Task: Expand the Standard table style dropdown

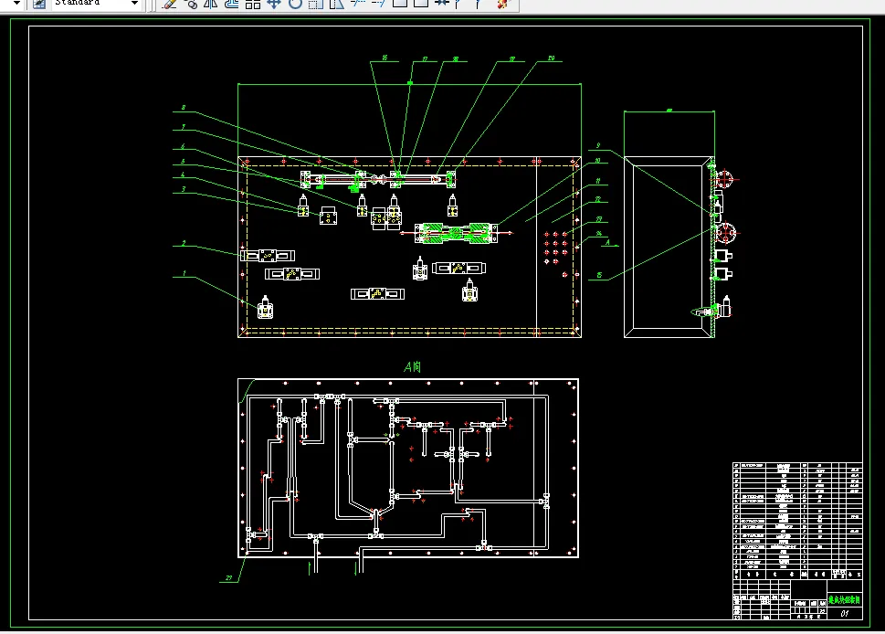Action: [x=134, y=4]
